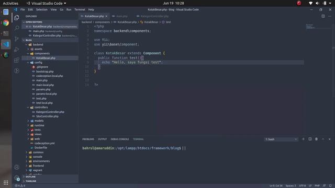Viewport: 335px width, 188px height.
Task: Expand the Timeline section
Action: click(31, 181)
